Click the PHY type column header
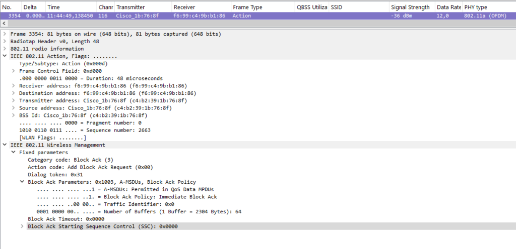The height and width of the screenshot is (249, 516). pos(489,7)
